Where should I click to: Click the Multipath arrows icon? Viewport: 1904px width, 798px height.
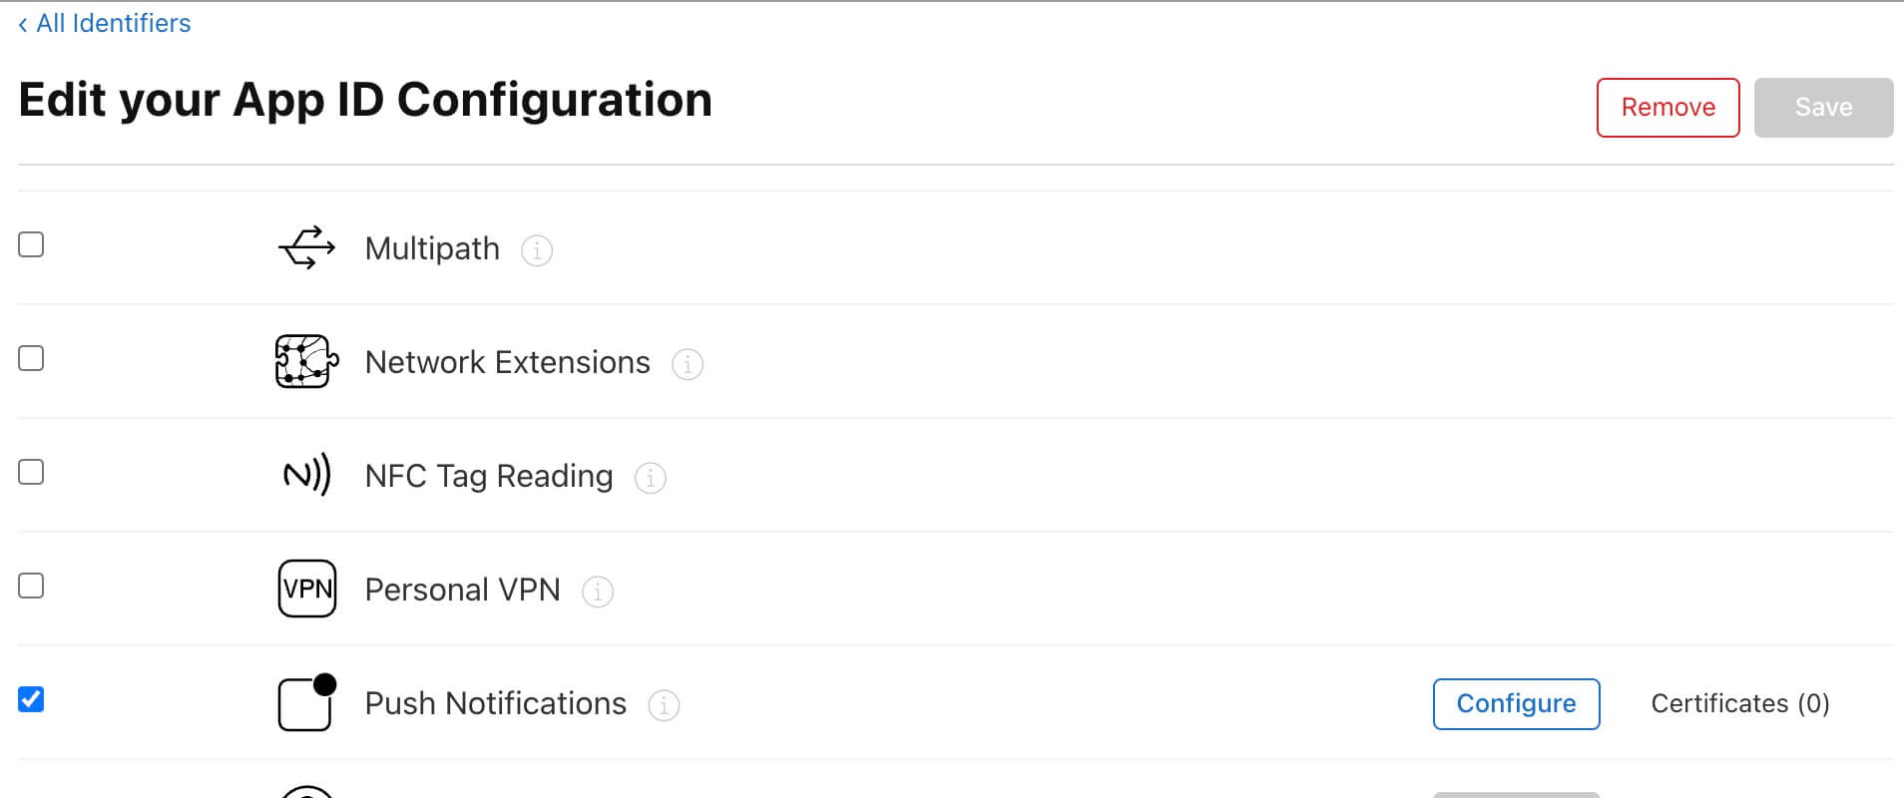[x=306, y=247]
